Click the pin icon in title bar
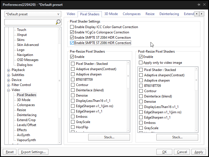 [199, 5]
